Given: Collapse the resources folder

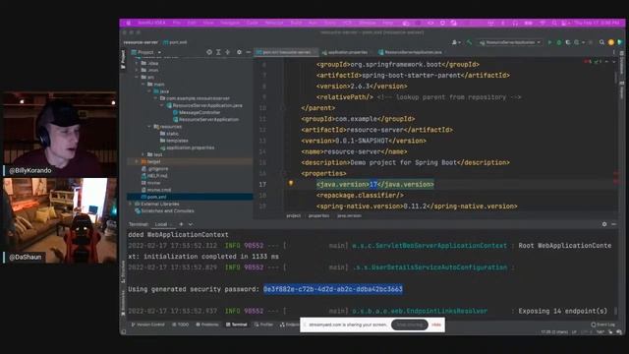Looking at the screenshot, I should (x=149, y=127).
